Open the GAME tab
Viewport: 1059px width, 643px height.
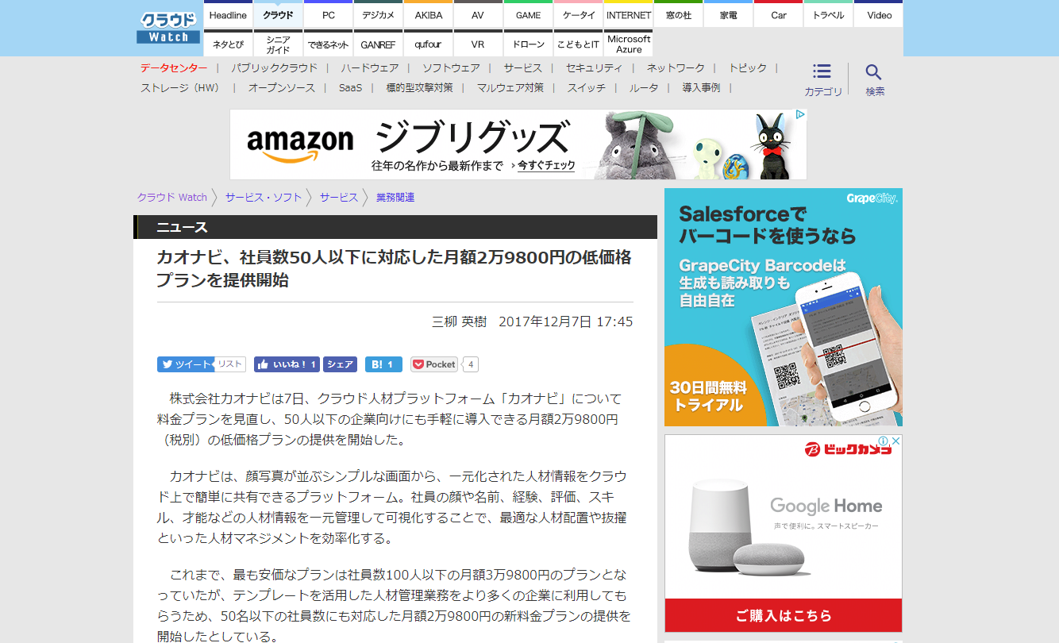(528, 15)
